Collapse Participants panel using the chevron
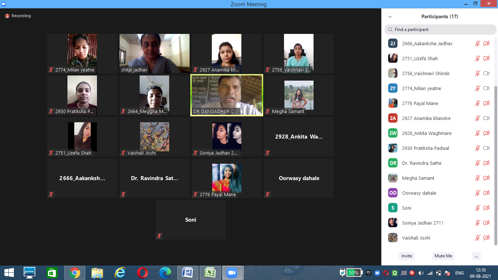 pos(390,17)
